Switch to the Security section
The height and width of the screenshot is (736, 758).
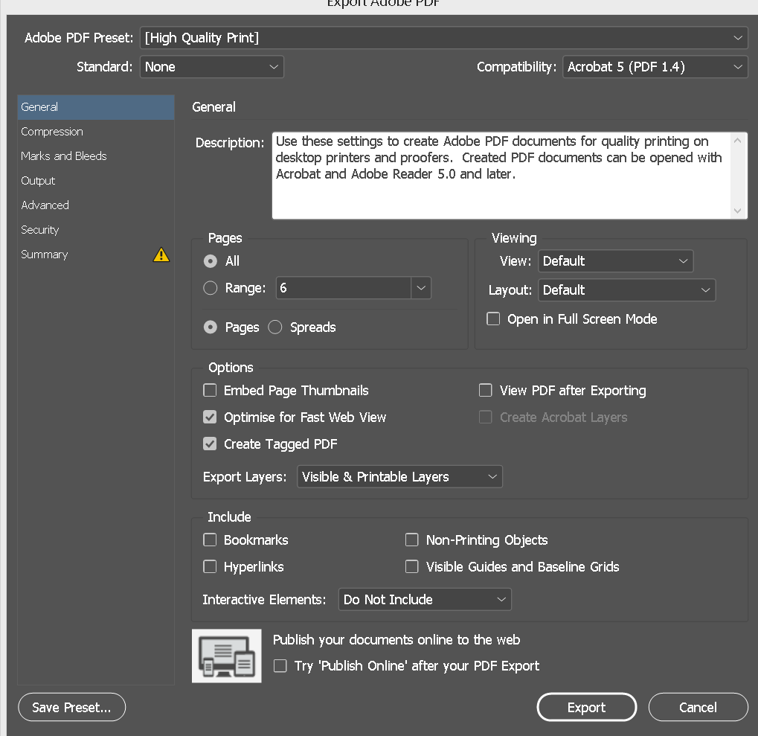tap(39, 230)
